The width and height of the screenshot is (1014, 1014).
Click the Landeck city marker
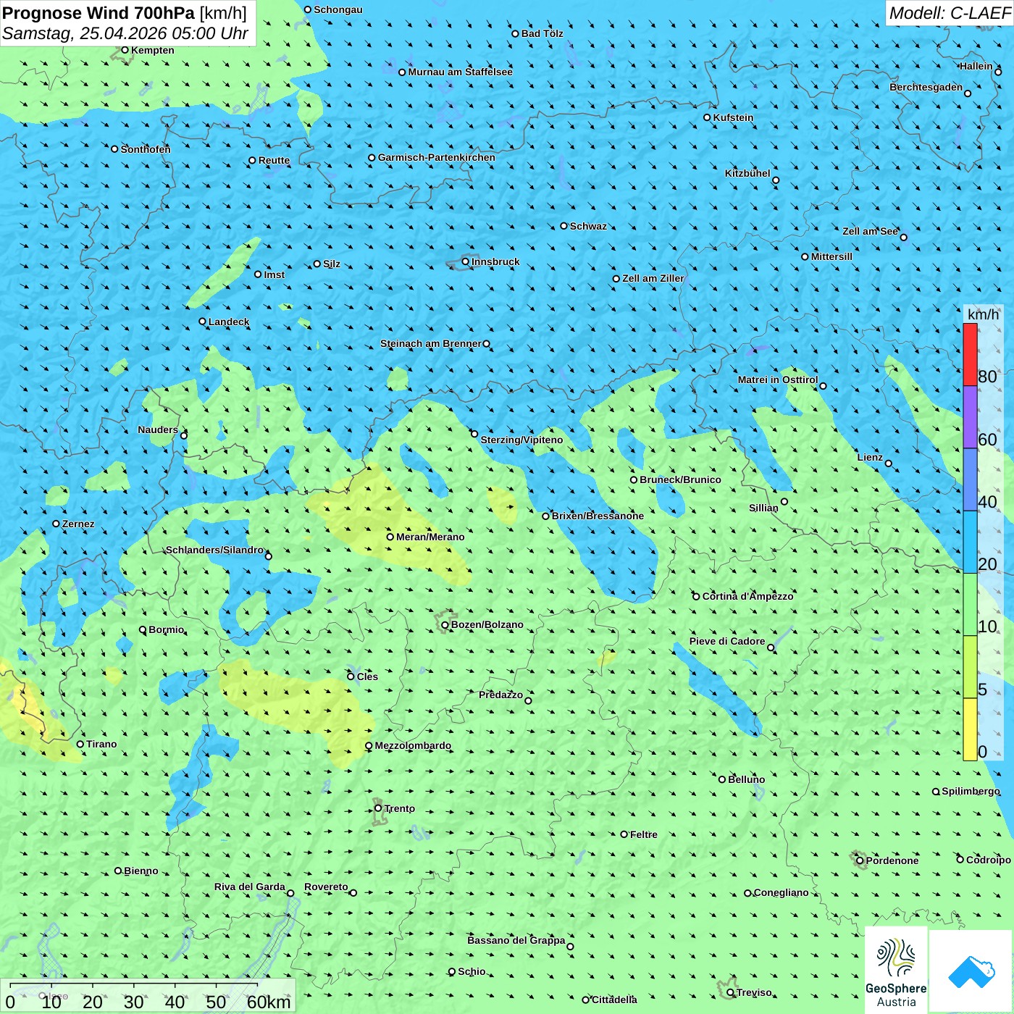coord(203,322)
